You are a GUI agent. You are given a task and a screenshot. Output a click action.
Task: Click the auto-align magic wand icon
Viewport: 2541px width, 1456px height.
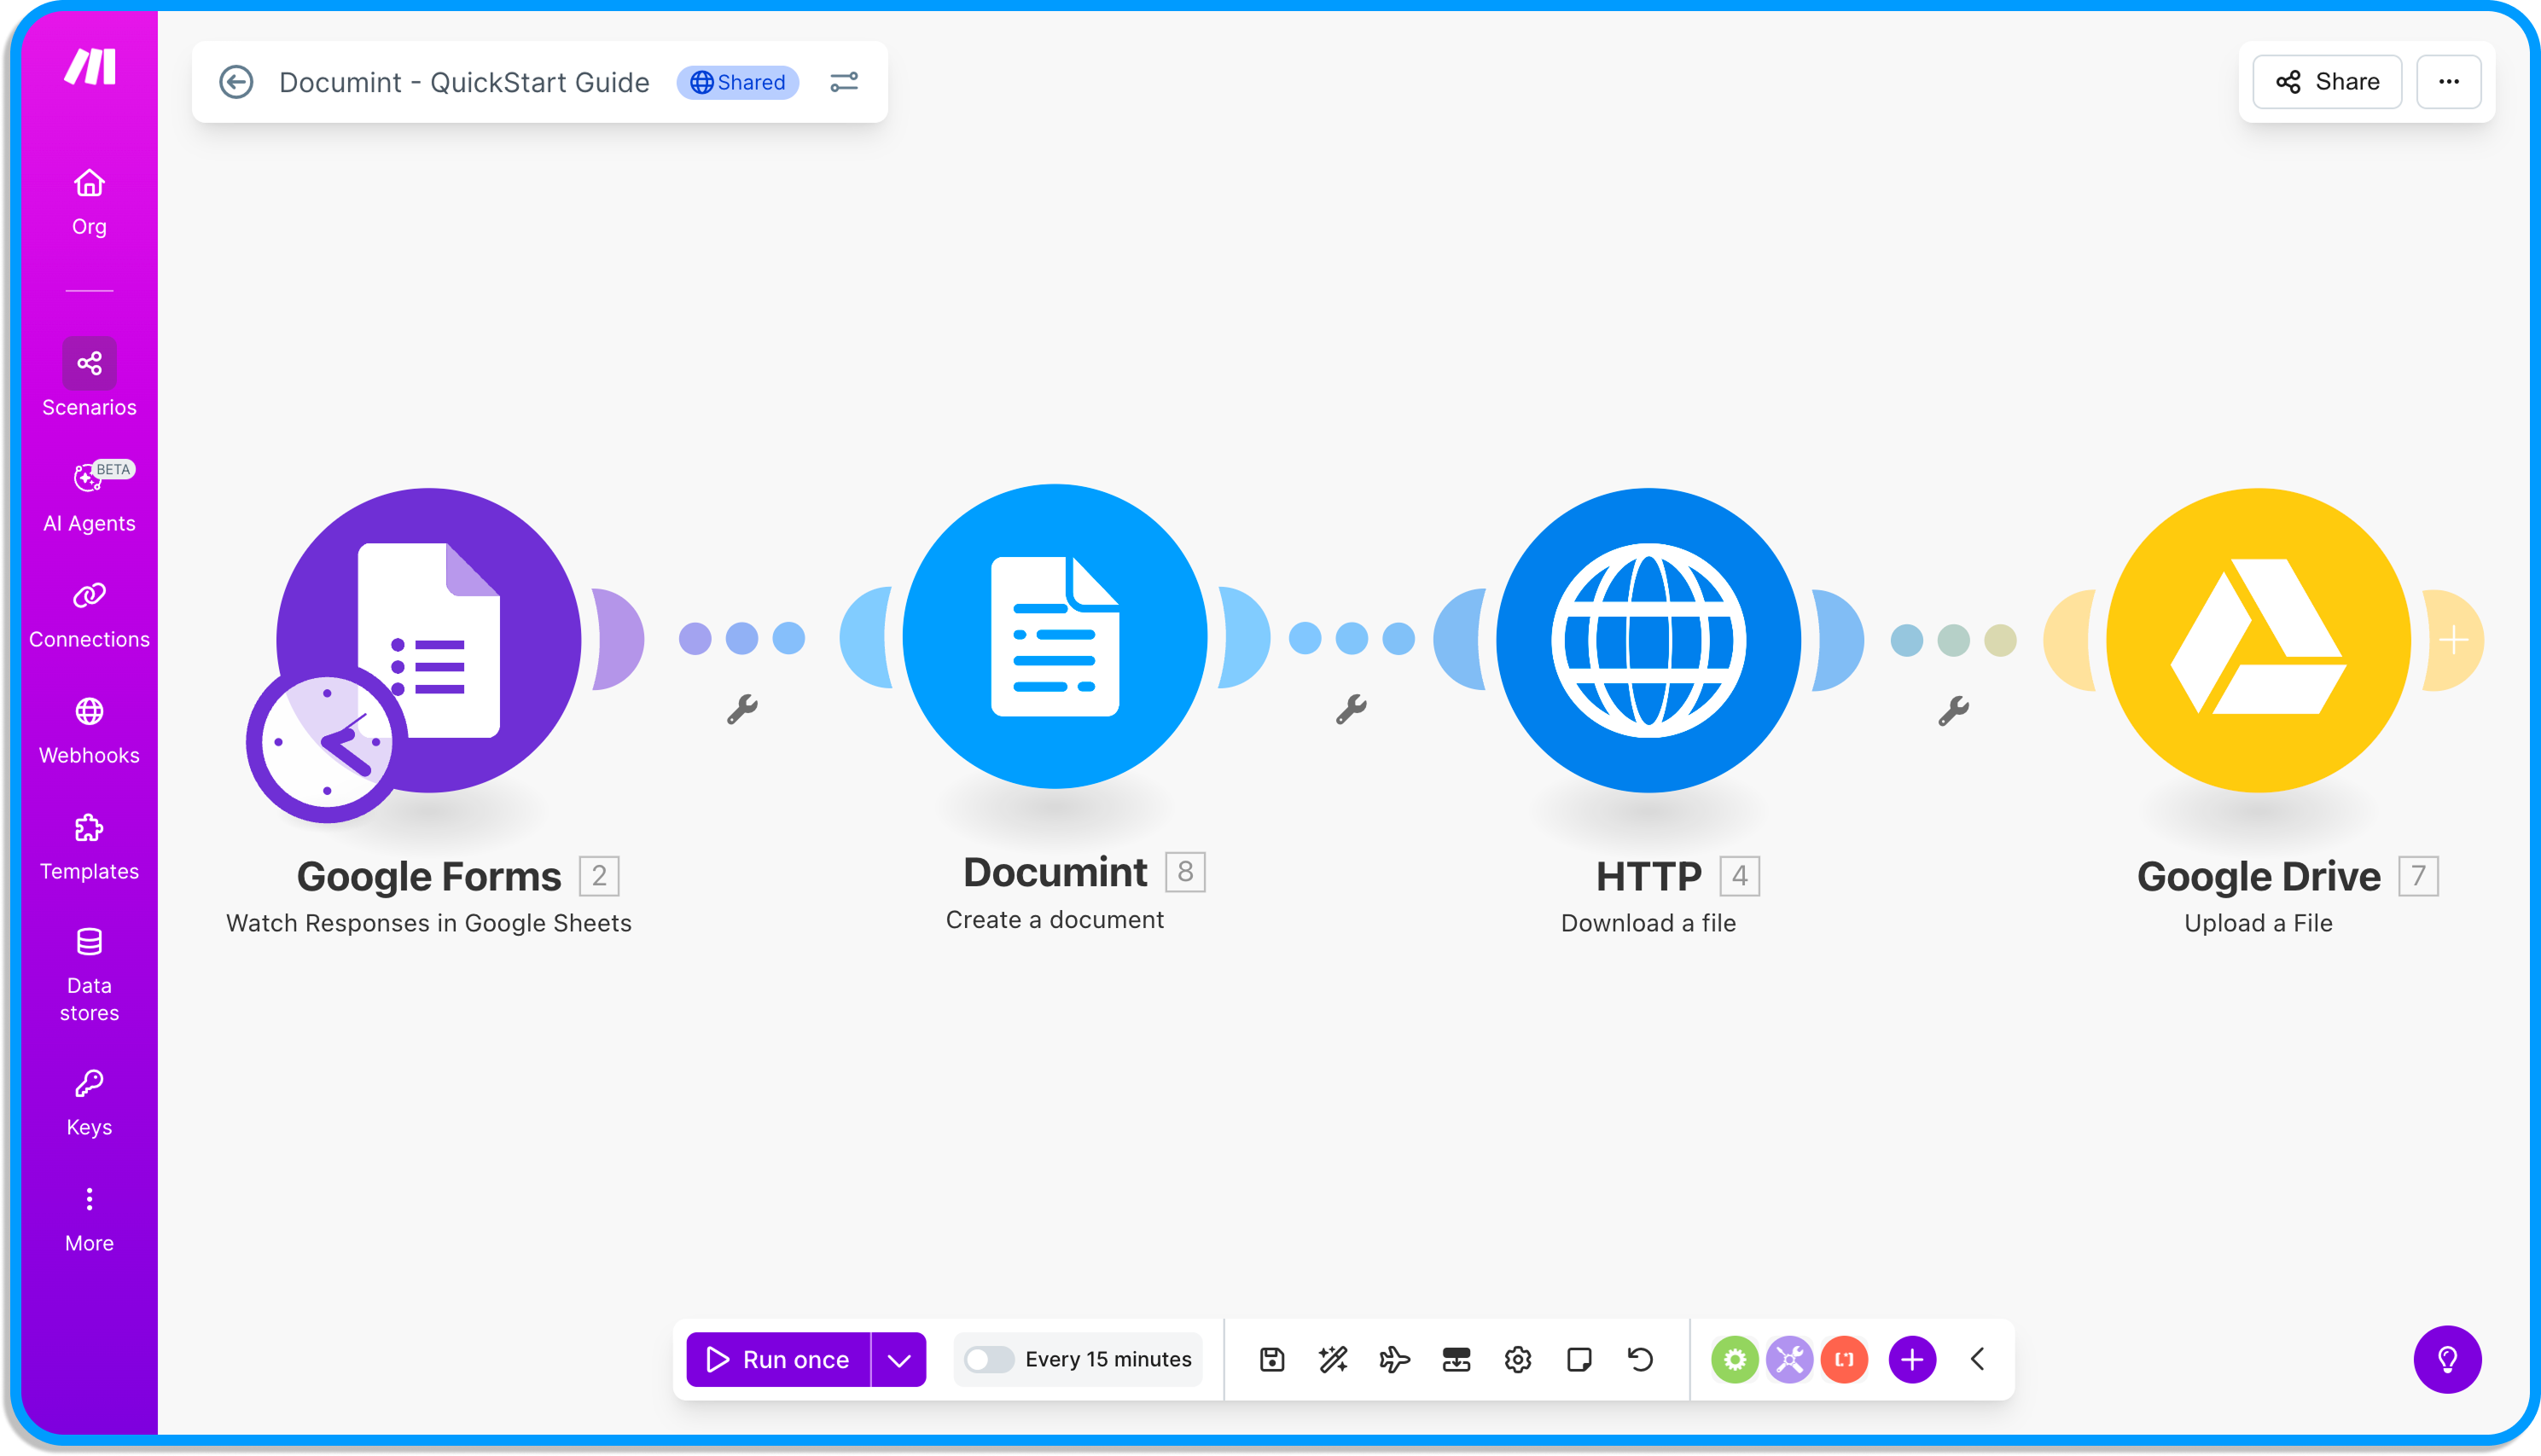pyautogui.click(x=1333, y=1359)
